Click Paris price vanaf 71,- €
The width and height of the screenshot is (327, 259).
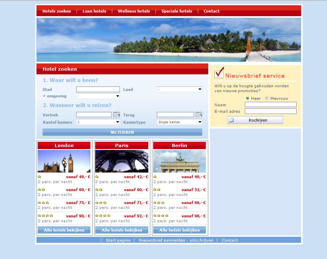coord(136,202)
